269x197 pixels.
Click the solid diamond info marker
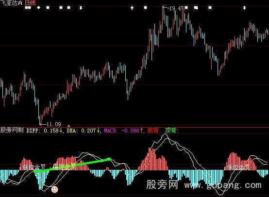point(39,8)
